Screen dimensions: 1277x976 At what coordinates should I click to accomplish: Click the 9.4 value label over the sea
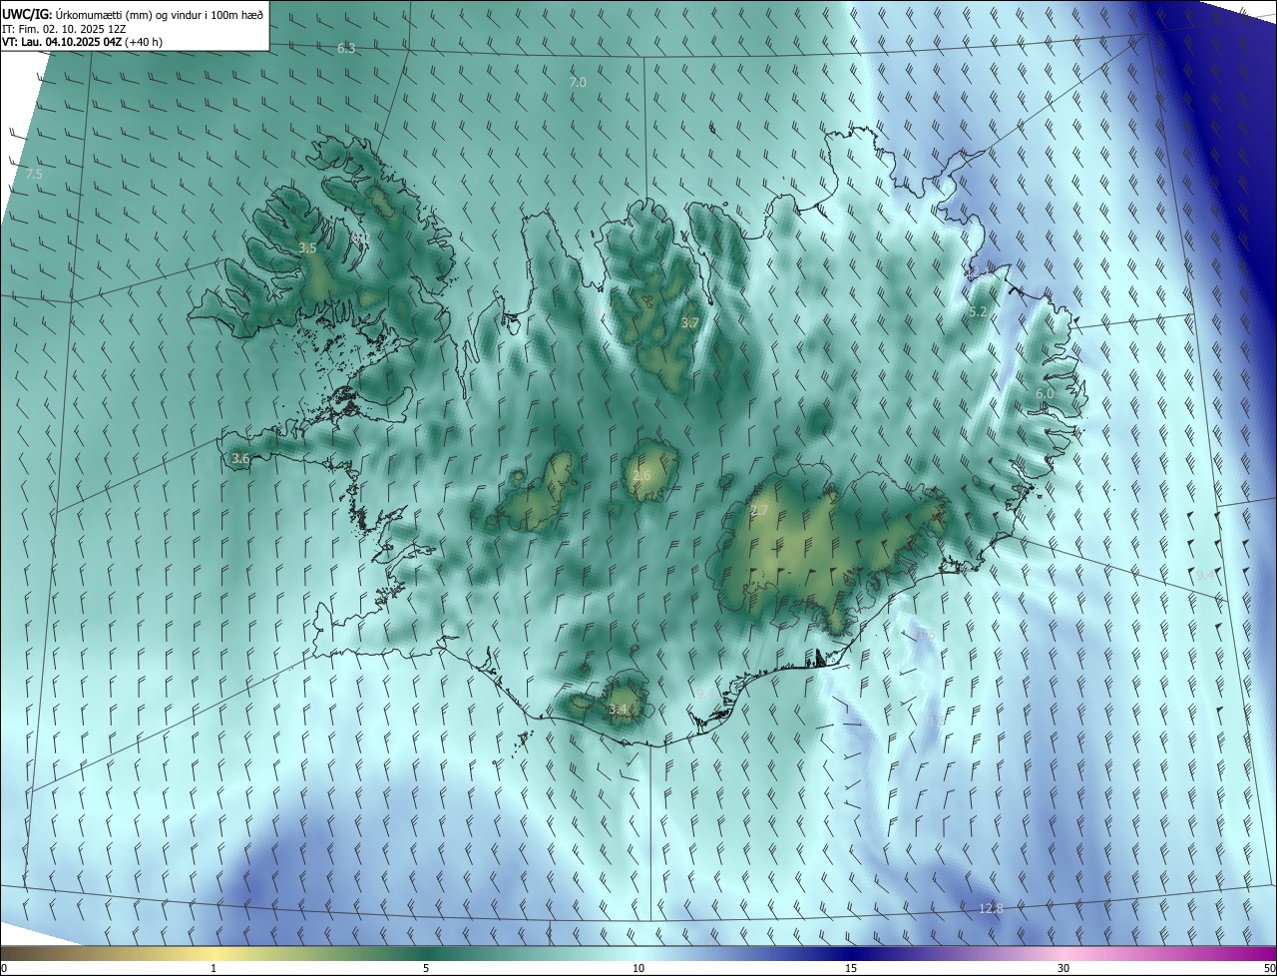coord(1206,576)
